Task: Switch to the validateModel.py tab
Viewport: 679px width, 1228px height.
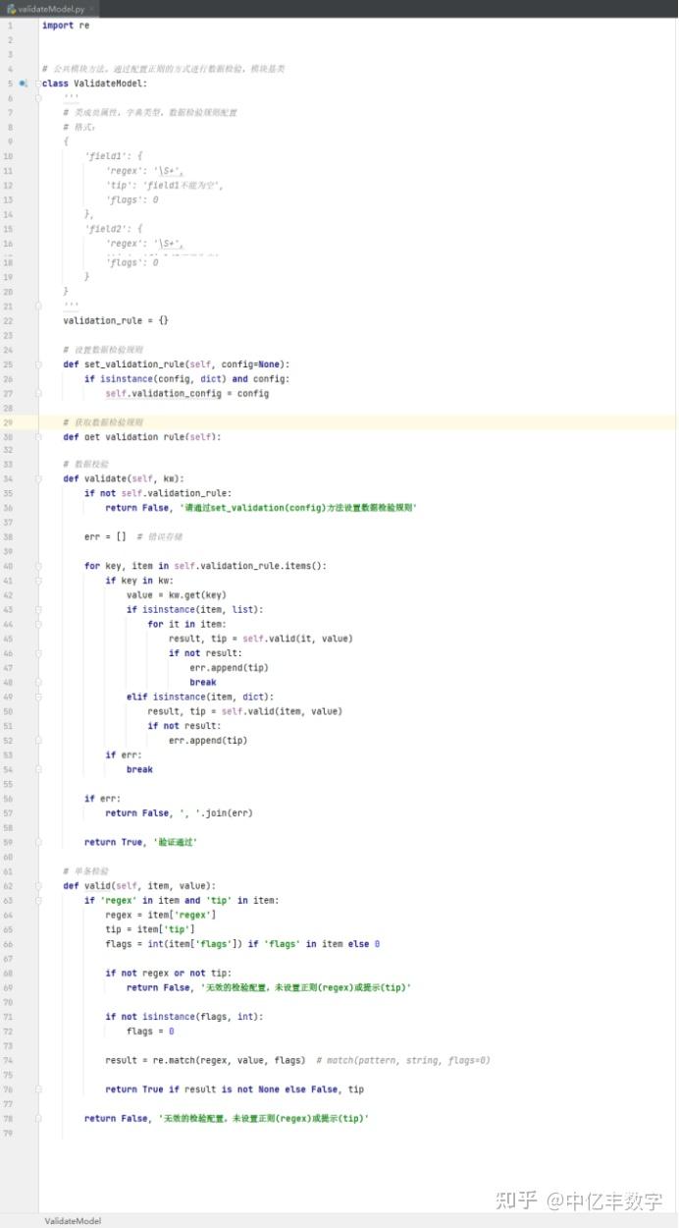Action: pos(50,8)
